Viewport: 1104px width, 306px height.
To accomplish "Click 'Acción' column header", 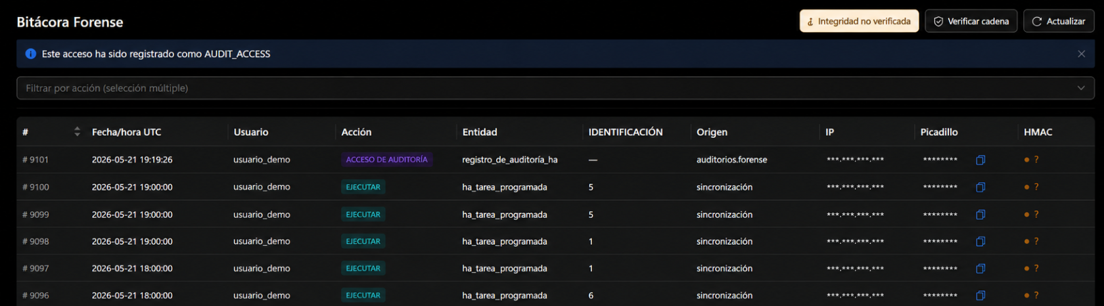I will pyautogui.click(x=356, y=132).
